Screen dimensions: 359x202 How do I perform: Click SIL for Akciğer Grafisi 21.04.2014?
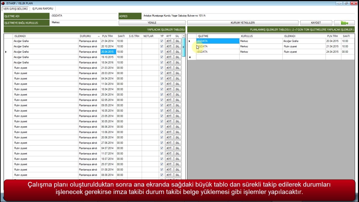[x=177, y=41]
